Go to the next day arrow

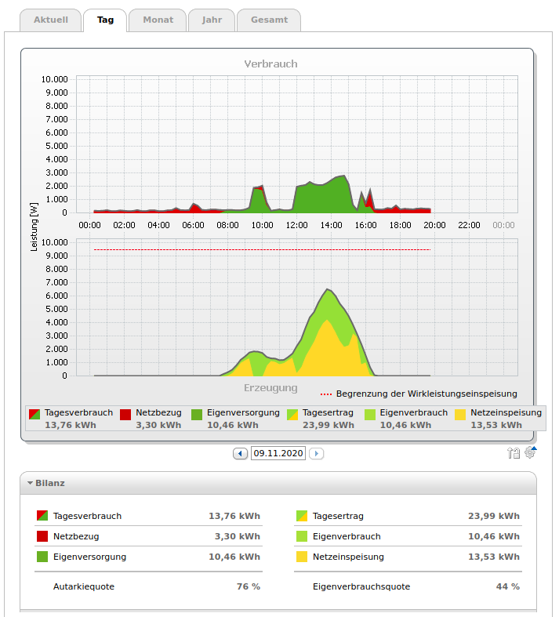pyautogui.click(x=316, y=453)
